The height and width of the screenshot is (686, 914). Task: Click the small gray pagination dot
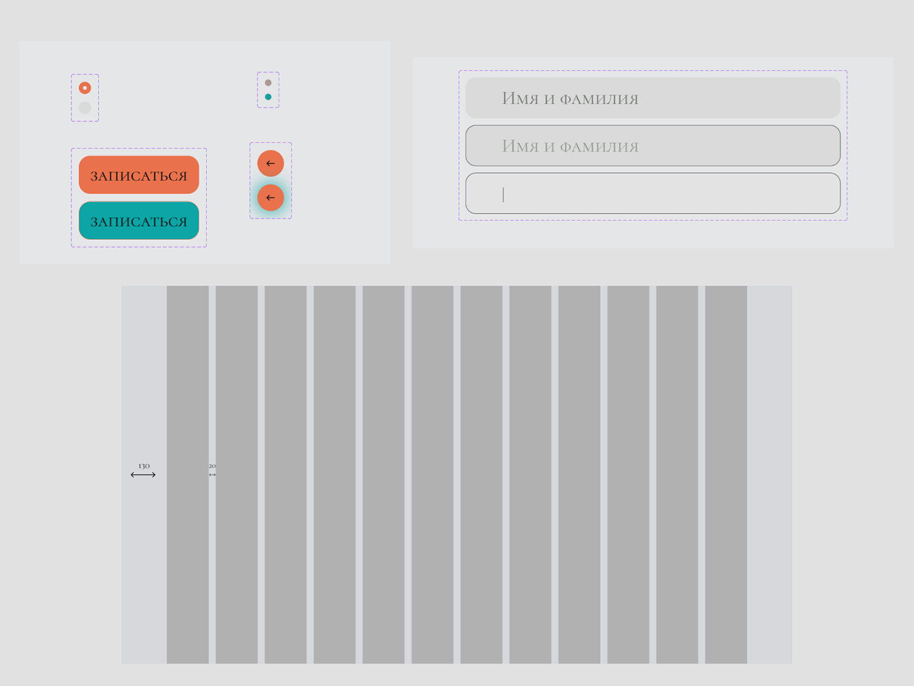point(268,83)
